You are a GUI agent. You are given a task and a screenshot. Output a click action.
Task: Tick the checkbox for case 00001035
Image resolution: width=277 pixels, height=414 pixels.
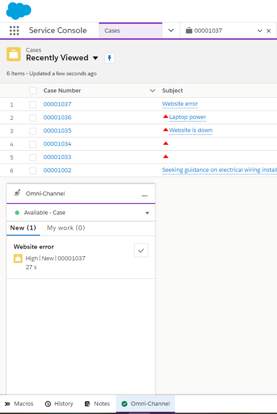pyautogui.click(x=33, y=131)
